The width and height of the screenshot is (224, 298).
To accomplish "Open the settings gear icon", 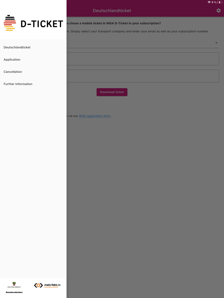I will 219,11.
